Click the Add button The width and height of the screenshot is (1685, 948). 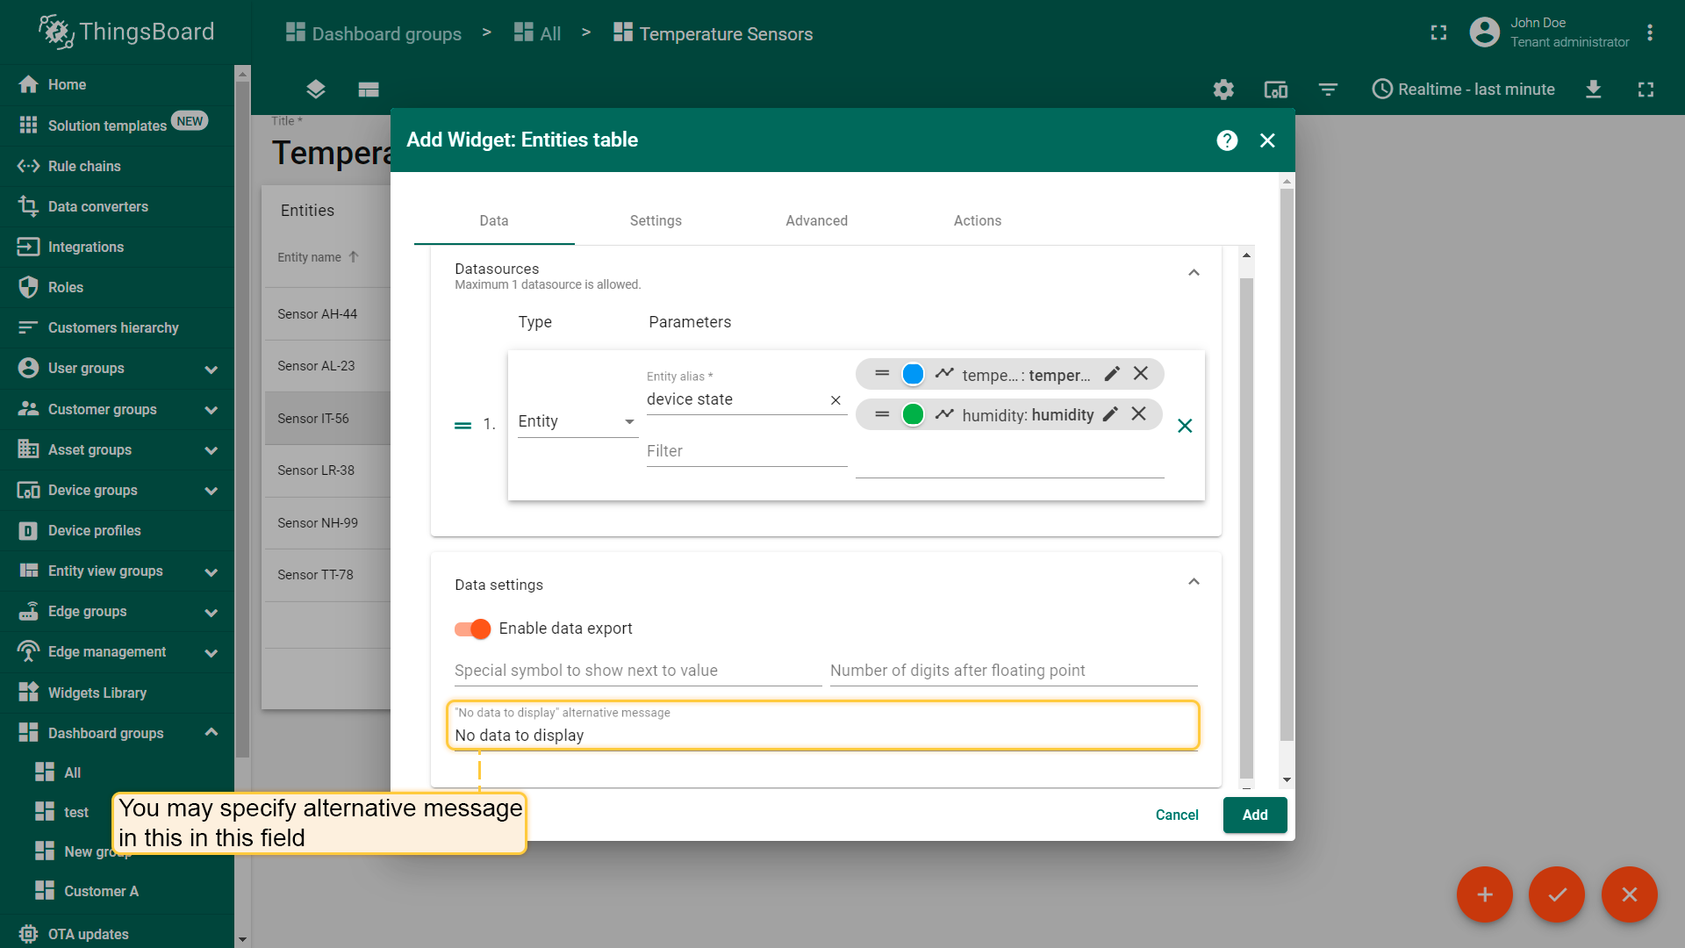(x=1255, y=815)
